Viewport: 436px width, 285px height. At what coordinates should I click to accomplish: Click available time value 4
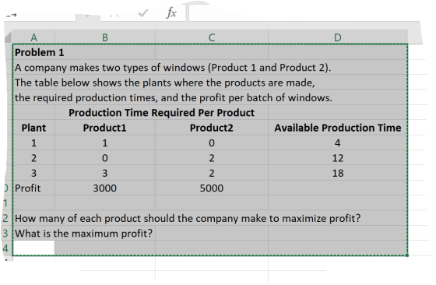point(338,143)
